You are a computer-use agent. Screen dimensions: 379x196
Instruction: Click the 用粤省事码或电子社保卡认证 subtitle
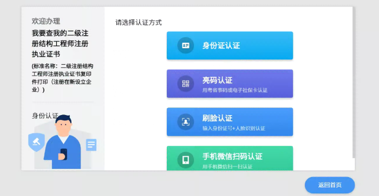(235, 90)
